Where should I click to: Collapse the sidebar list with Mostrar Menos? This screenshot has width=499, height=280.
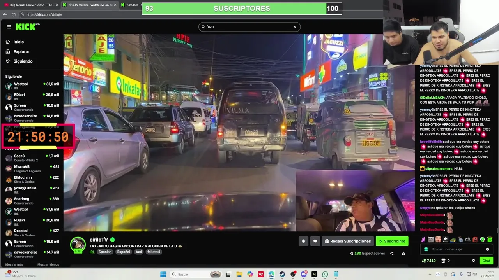tap(48, 265)
